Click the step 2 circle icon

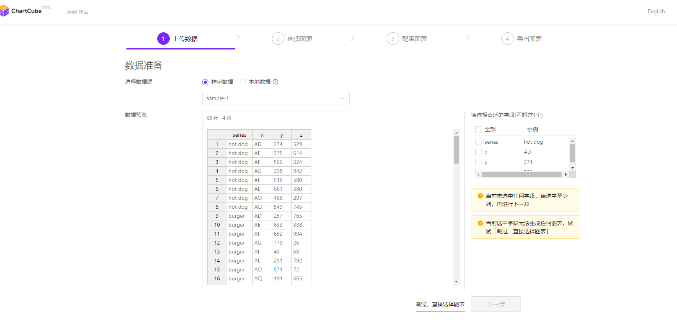278,39
